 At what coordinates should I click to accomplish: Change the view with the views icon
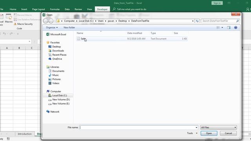tap(218, 27)
